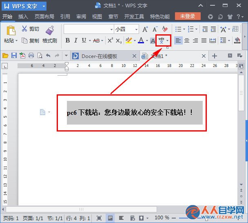Apply character shading A icon
The height and width of the screenshot is (223, 248).
[x=153, y=41]
